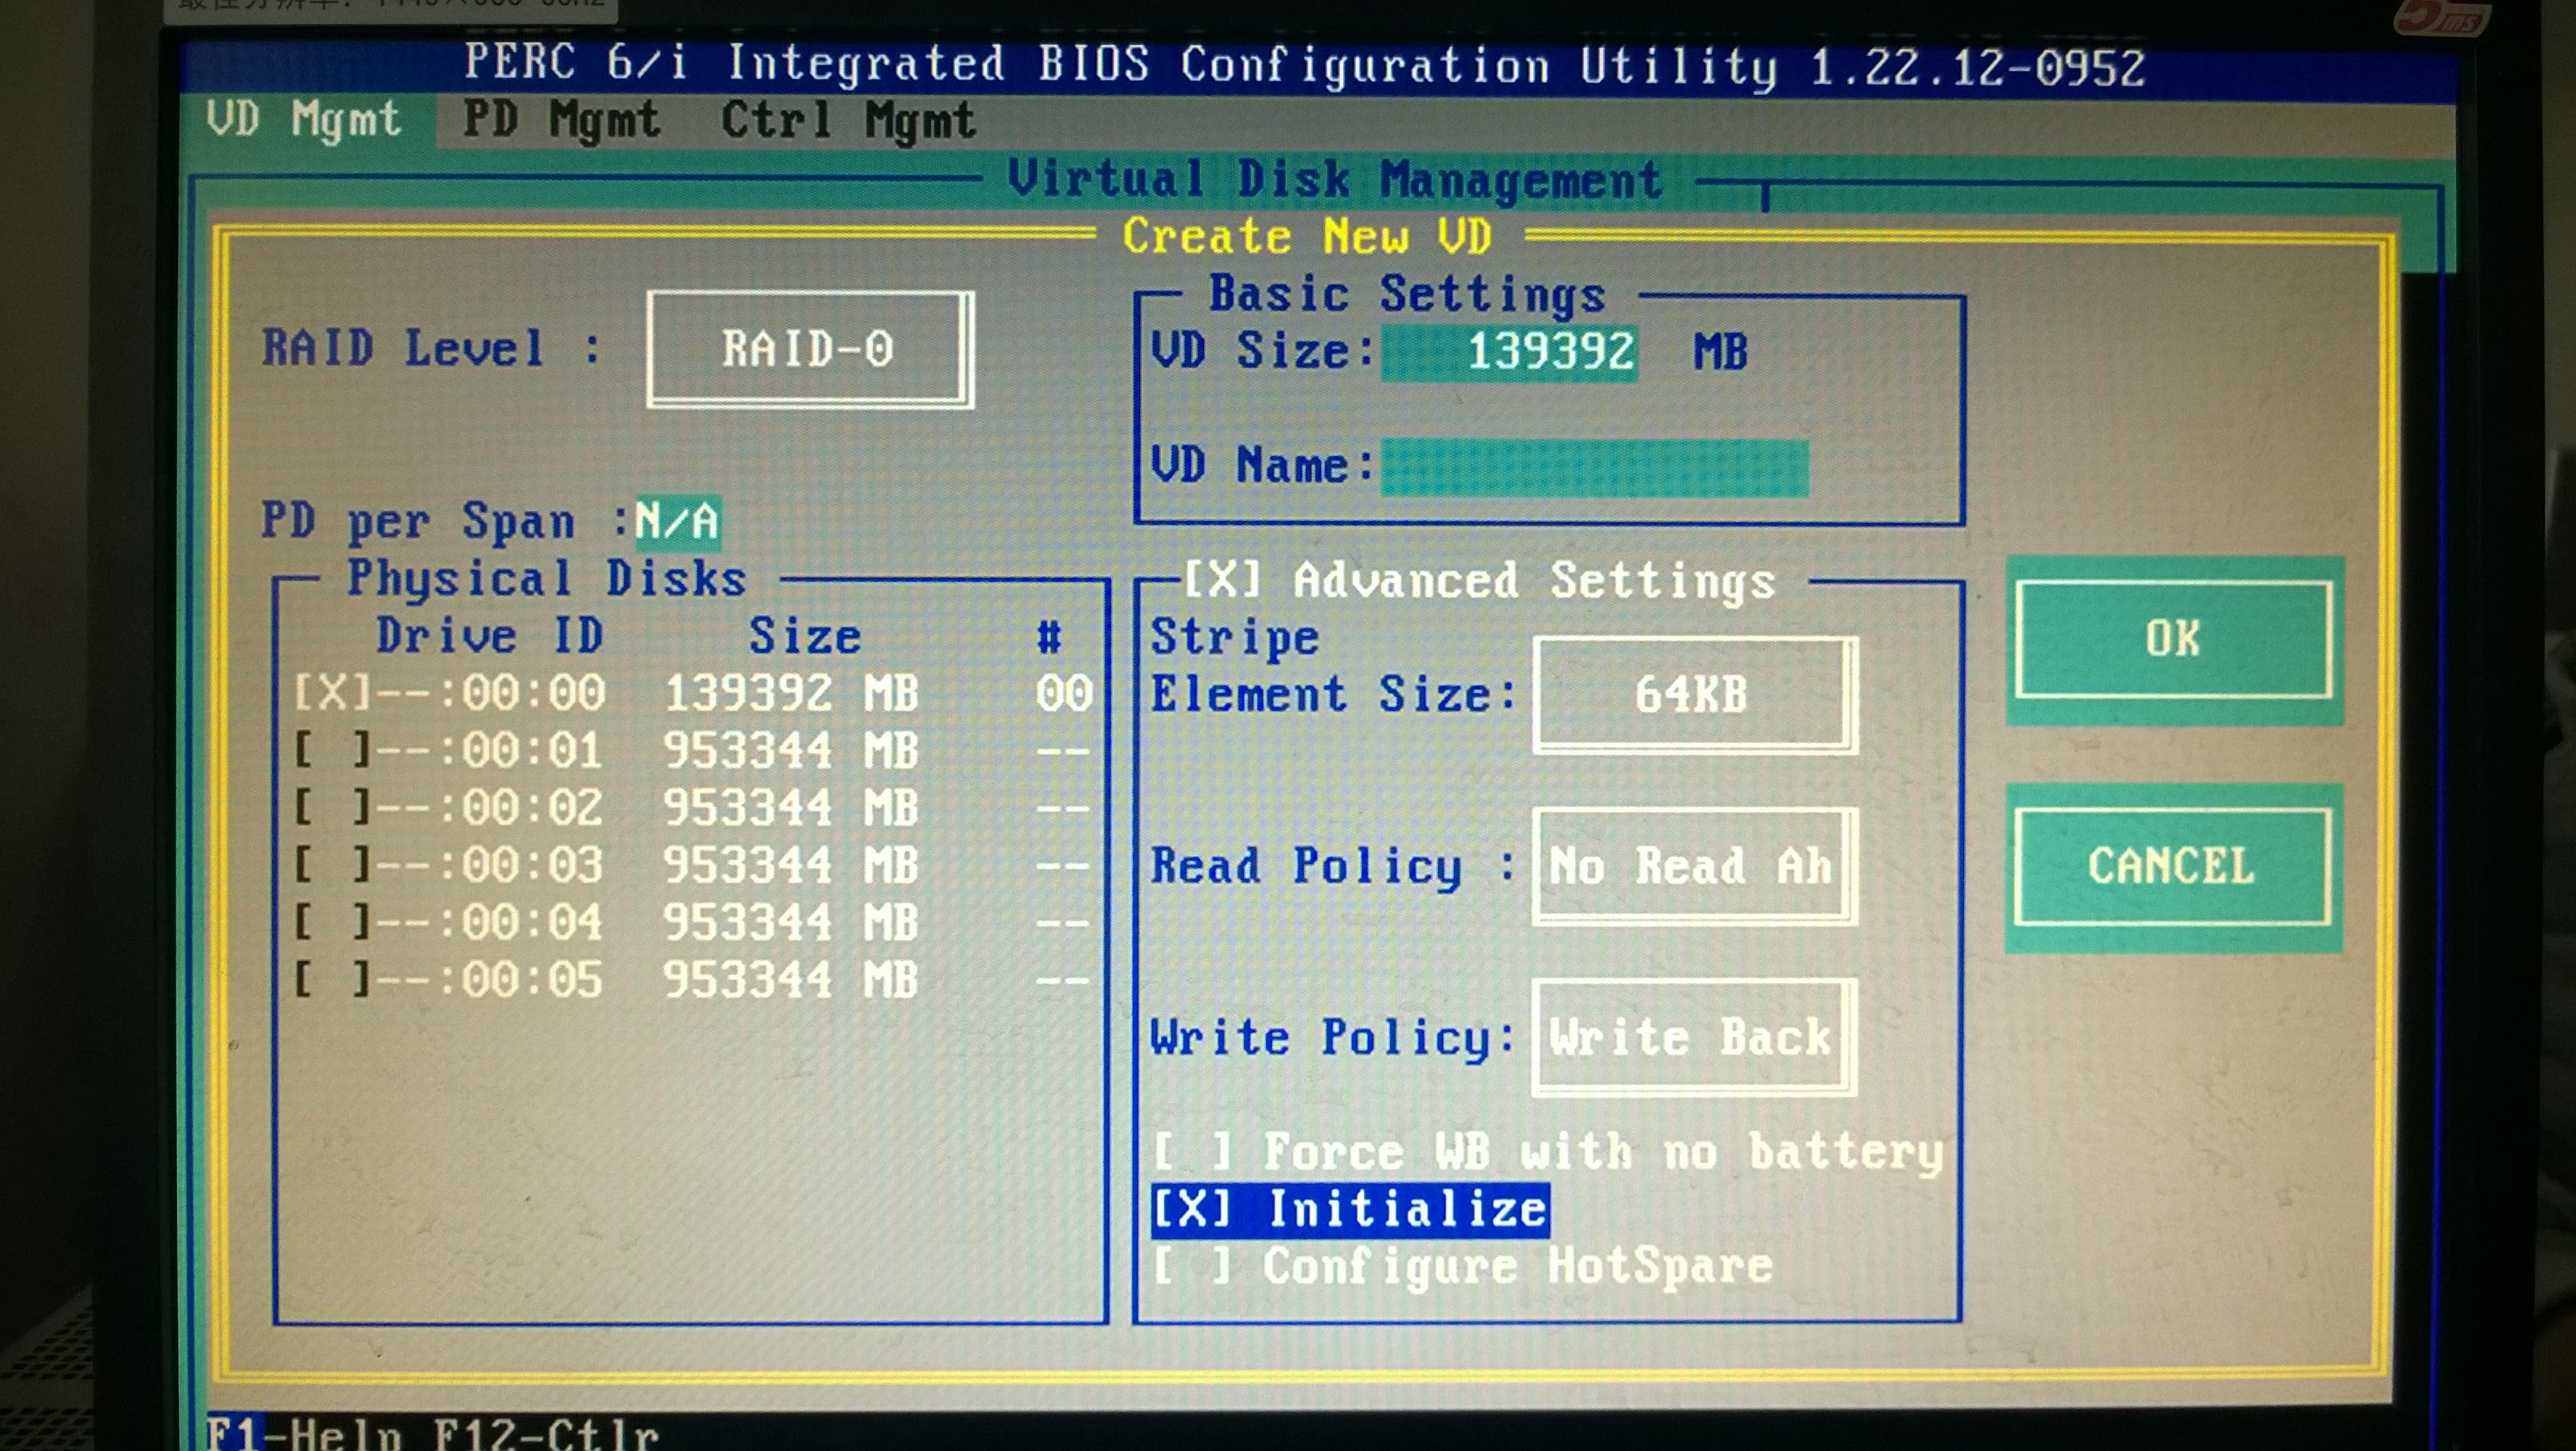Click the Virtual Disk Management heading
Viewport: 2576px width, 1451px height.
(1335, 180)
